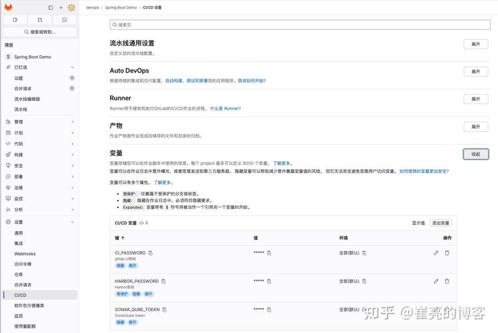Expand the 安全 sidebar group
498x333 pixels.
(73, 166)
